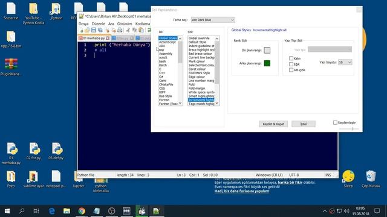This screenshot has height=217, width=387.
Task: Click the Open file toolbar icon
Action: [87, 30]
